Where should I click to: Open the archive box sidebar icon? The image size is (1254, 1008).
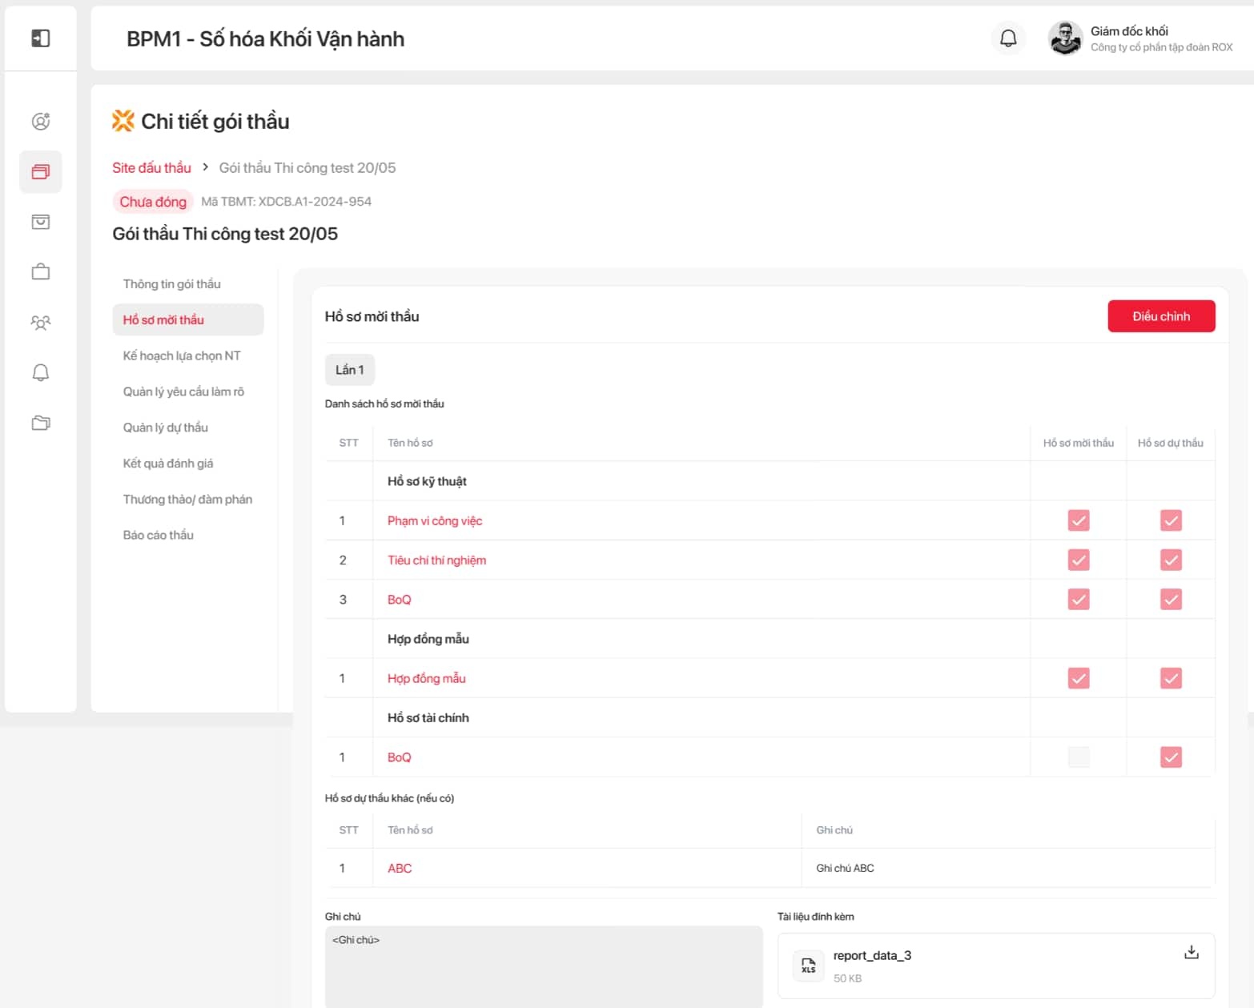point(40,222)
